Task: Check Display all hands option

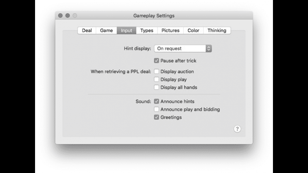Action: coord(156,87)
